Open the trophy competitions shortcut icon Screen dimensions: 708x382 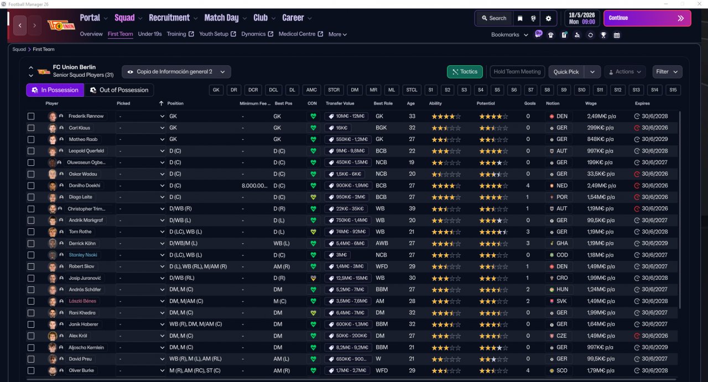point(603,35)
